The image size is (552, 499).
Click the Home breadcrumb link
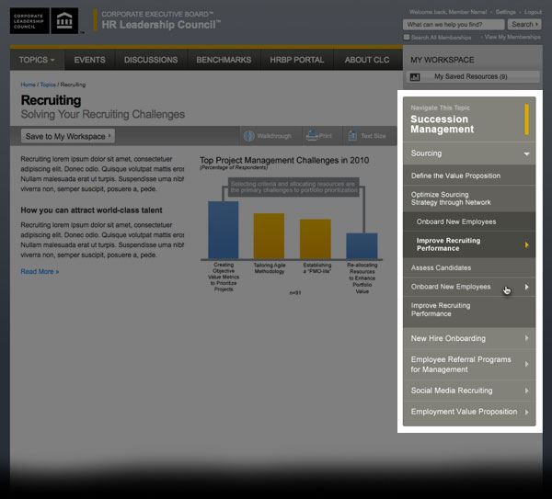pos(28,85)
